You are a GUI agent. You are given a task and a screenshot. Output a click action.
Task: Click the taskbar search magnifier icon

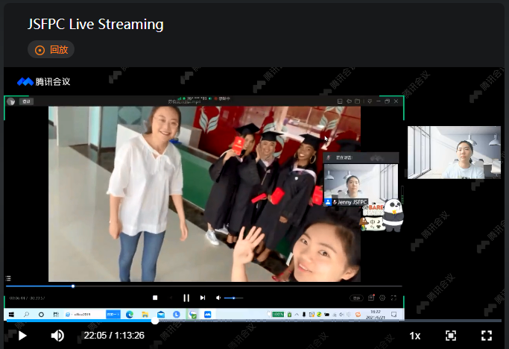[26, 315]
